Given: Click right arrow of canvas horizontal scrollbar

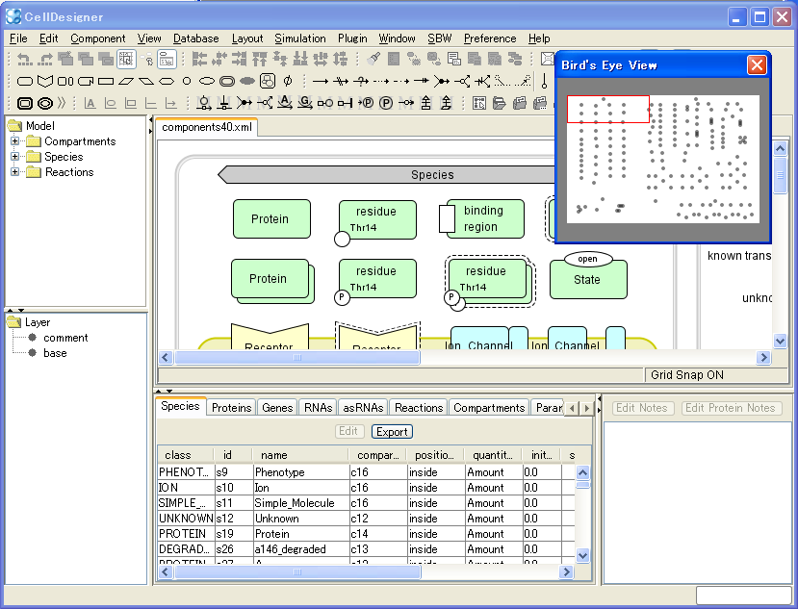Looking at the screenshot, I should point(763,358).
